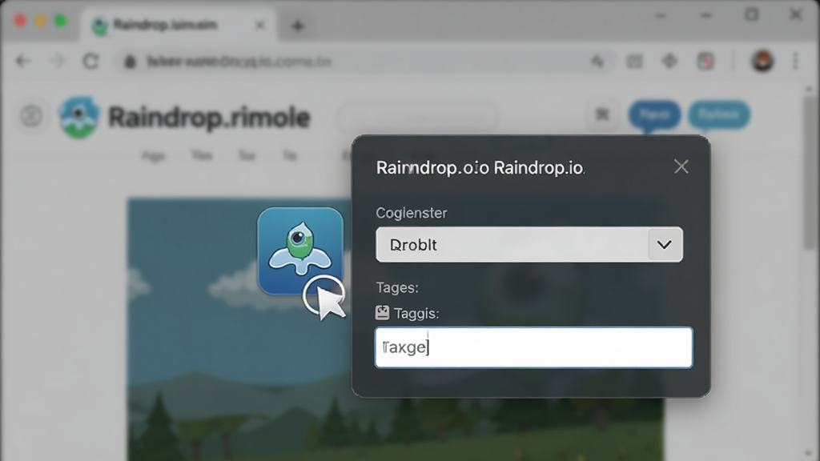The height and width of the screenshot is (461, 820).
Task: Focus the tags input field containing Taxge
Action: click(534, 347)
